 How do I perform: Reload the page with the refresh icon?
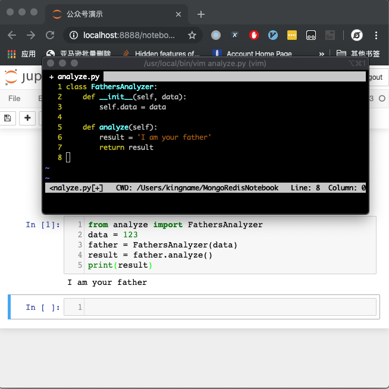pos(50,35)
